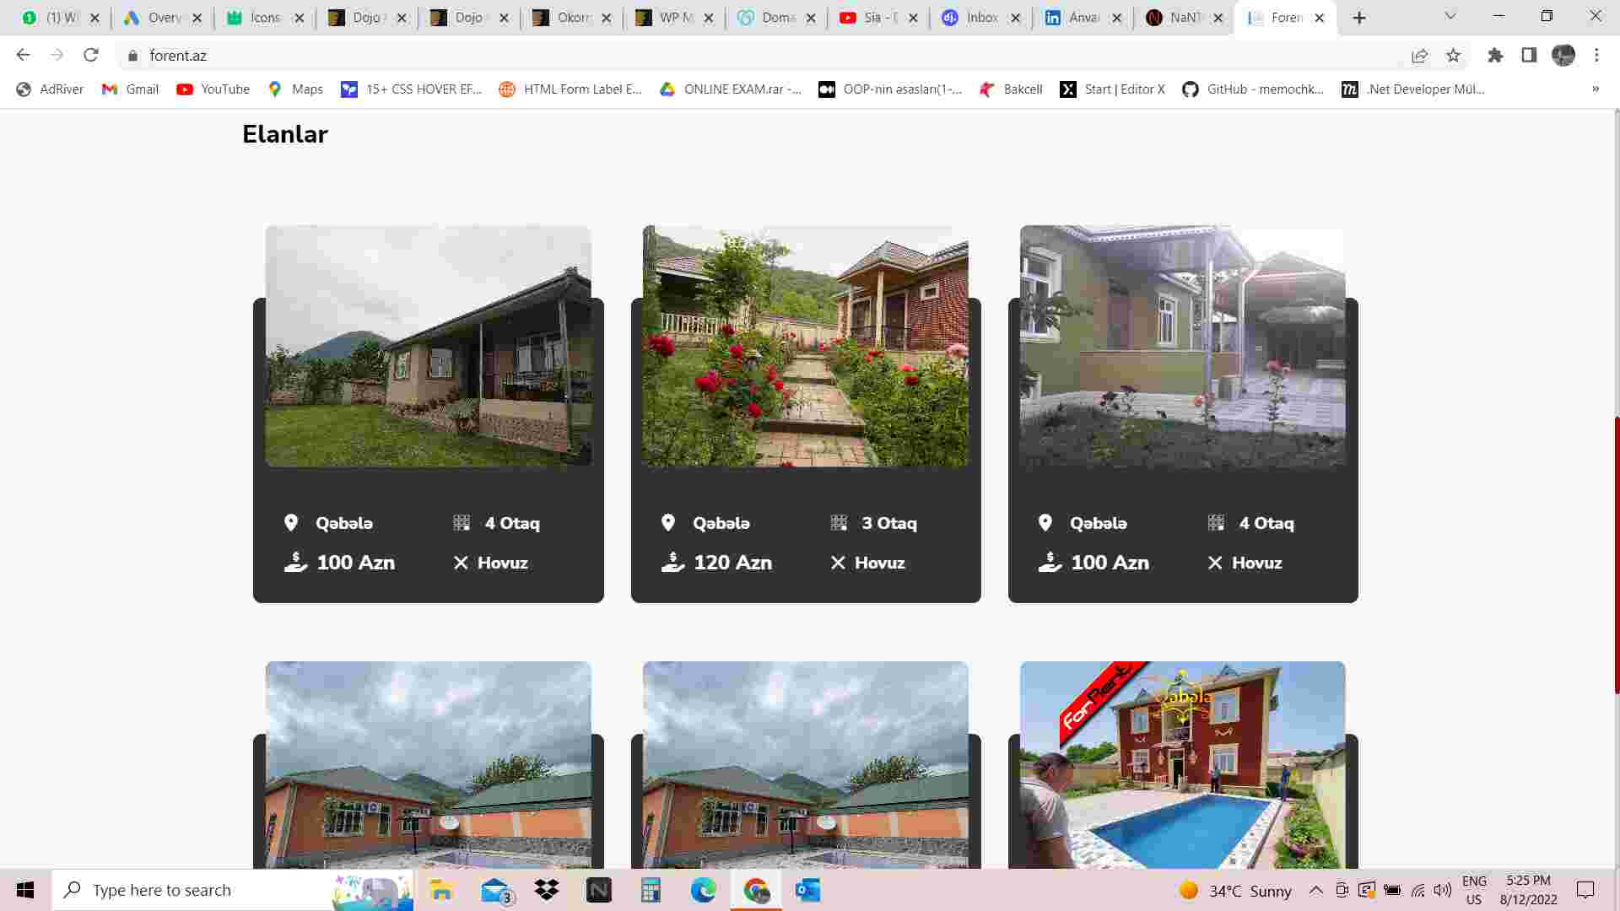
Task: Open the YouTube bookmark
Action: click(213, 89)
